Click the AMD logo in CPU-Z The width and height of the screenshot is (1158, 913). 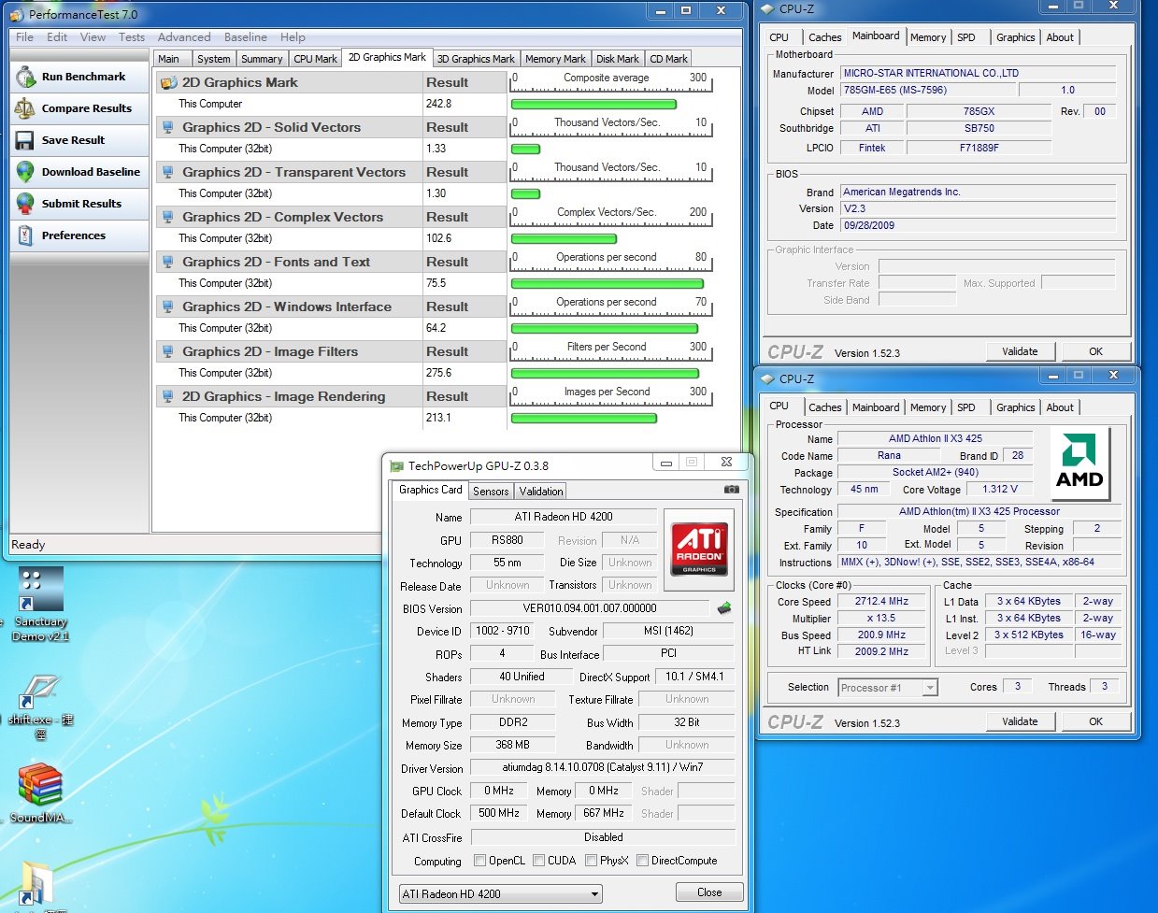click(x=1079, y=464)
